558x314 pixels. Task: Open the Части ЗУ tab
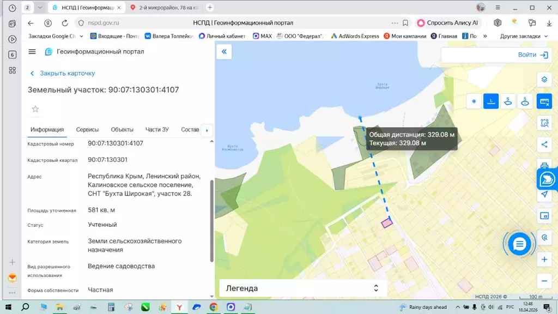point(157,130)
